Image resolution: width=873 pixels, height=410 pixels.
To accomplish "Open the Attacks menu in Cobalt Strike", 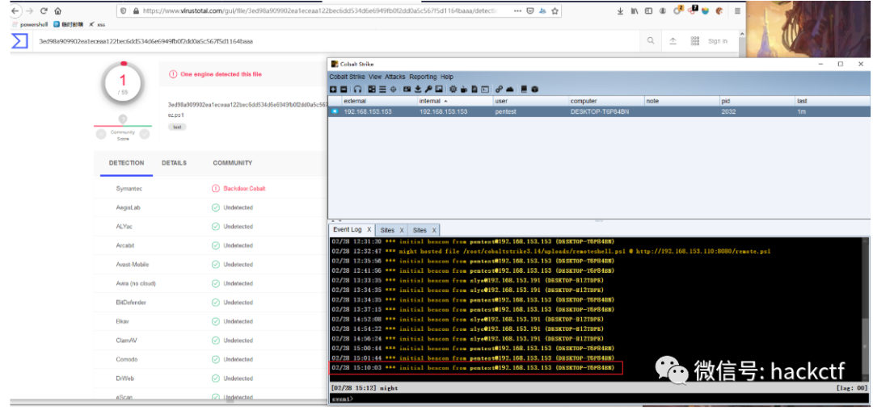I will pos(394,77).
